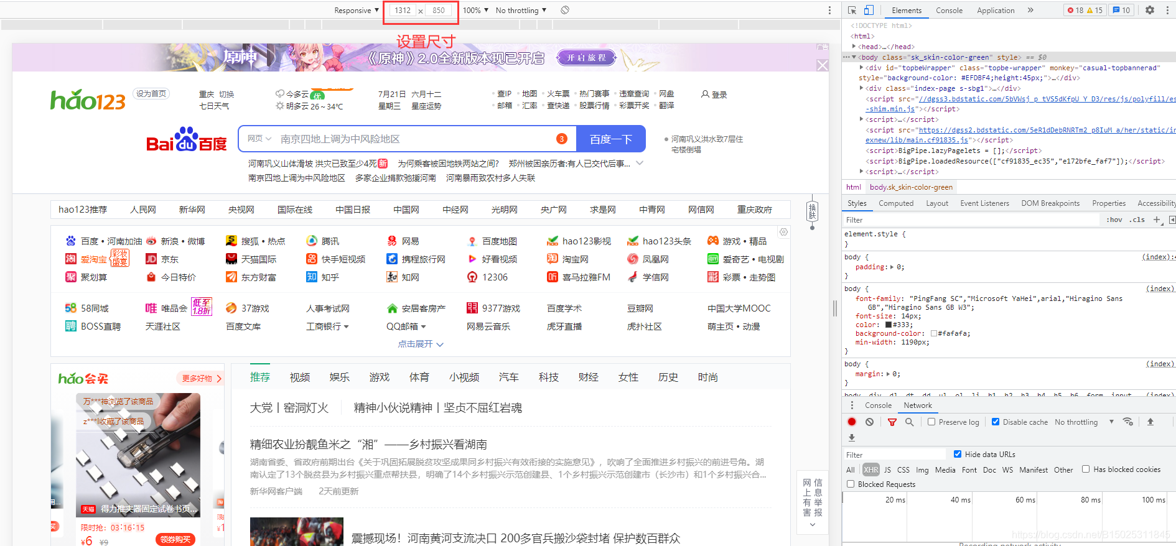The height and width of the screenshot is (546, 1176).
Task: Toggle :hov element state panel
Action: click(1114, 220)
